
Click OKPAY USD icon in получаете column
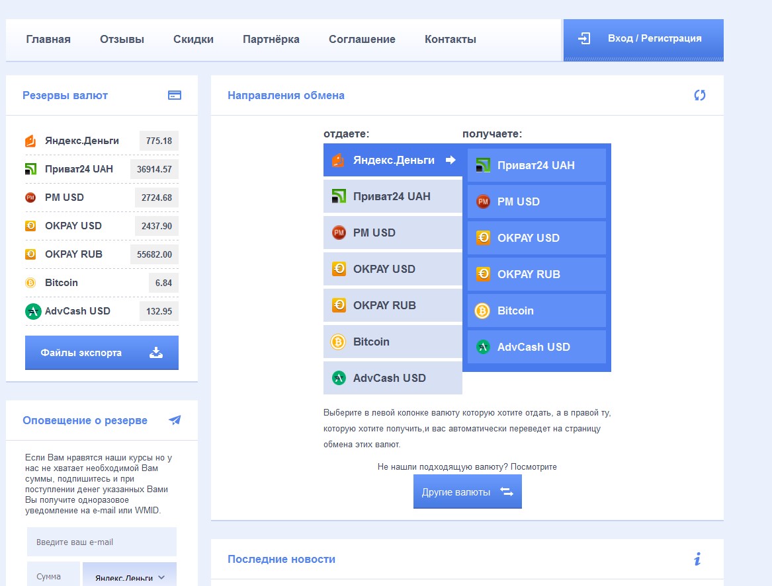tap(483, 238)
